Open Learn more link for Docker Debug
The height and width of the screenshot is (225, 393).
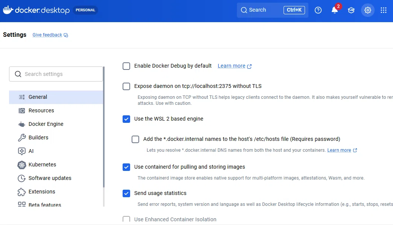231,66
